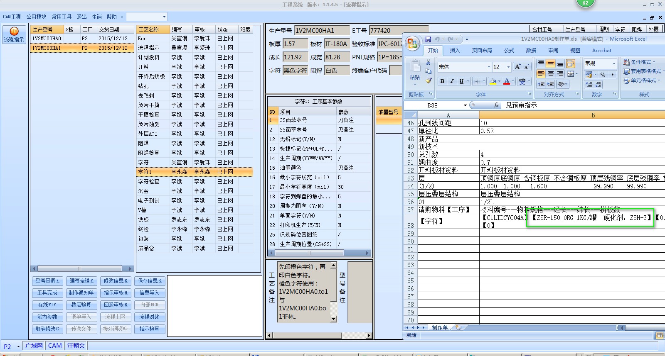The image size is (665, 356).
Task: Switch to Excel 公式 ribbon tab
Action: (x=509, y=51)
